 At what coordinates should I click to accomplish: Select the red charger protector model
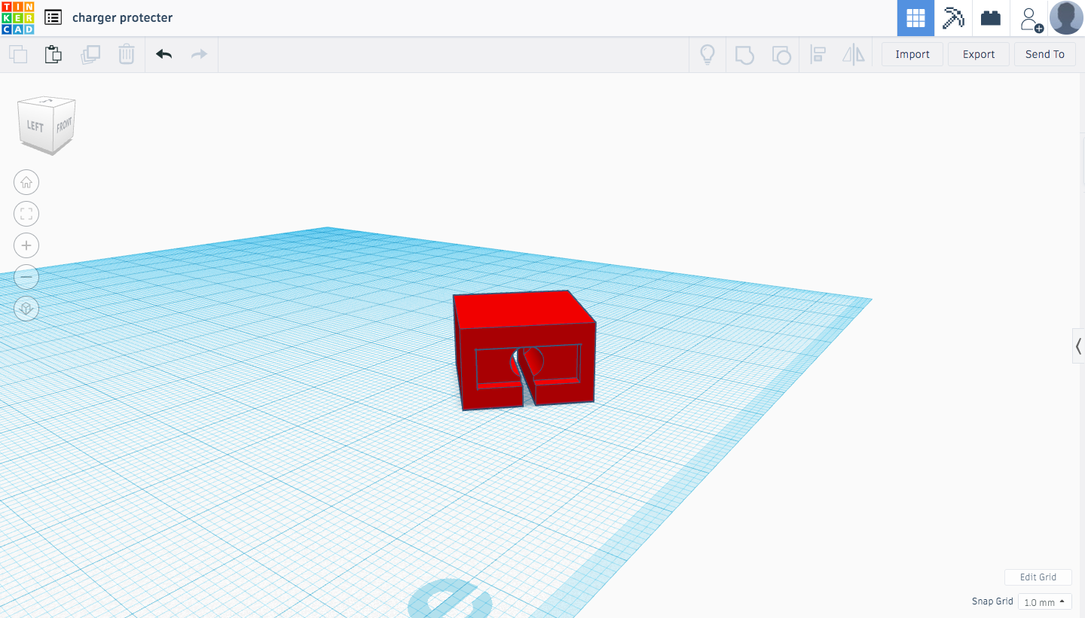point(524,349)
